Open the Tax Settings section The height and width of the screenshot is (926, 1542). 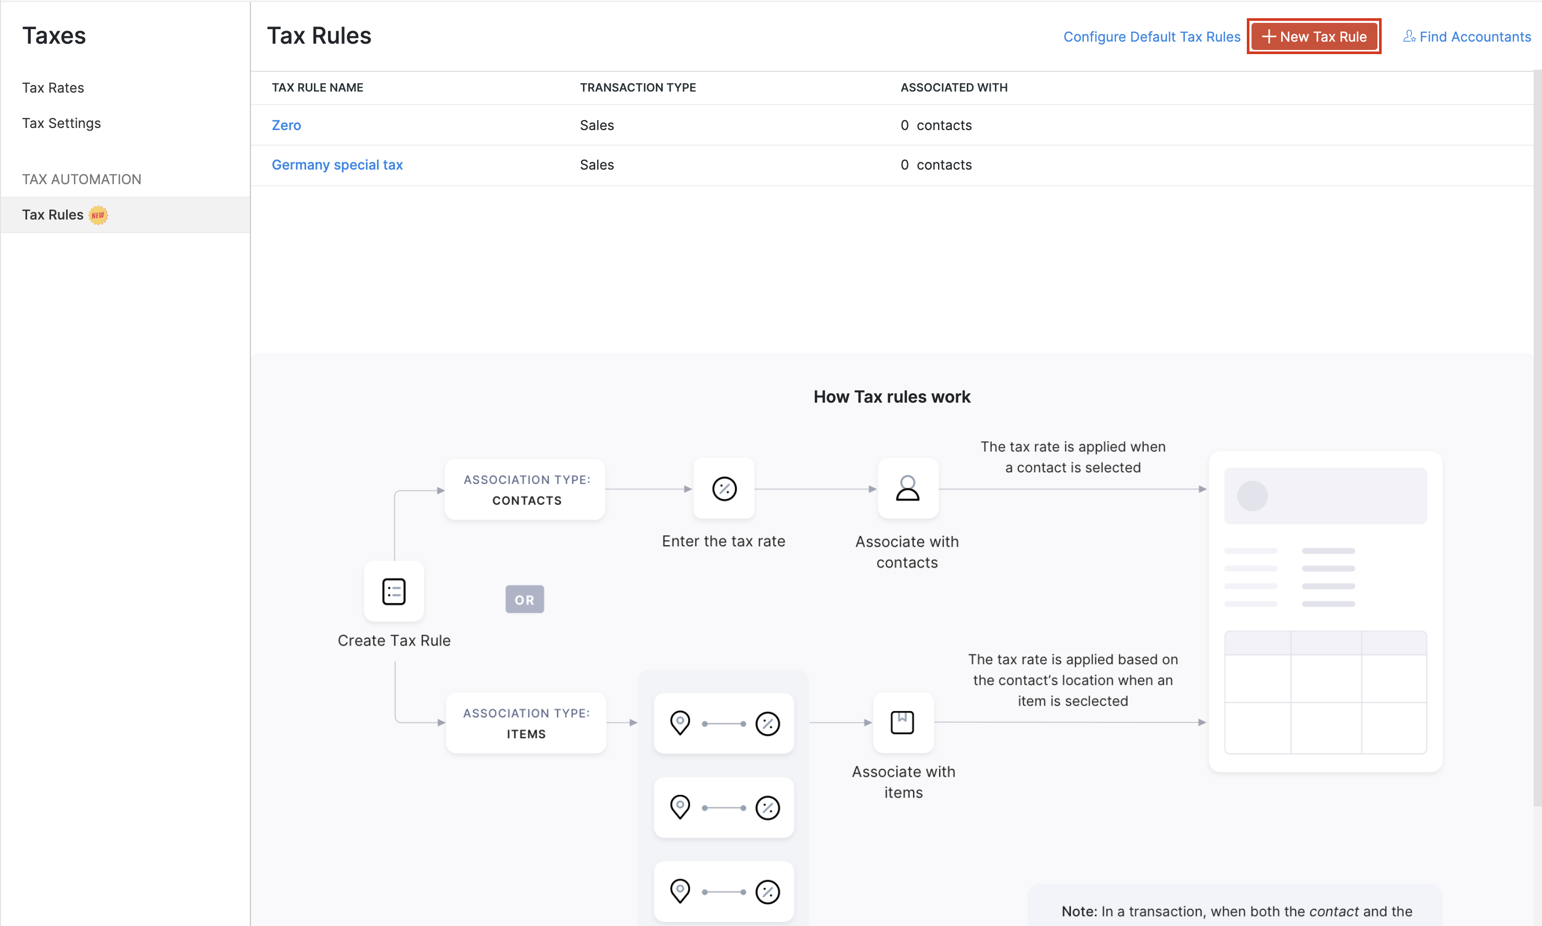[61, 123]
